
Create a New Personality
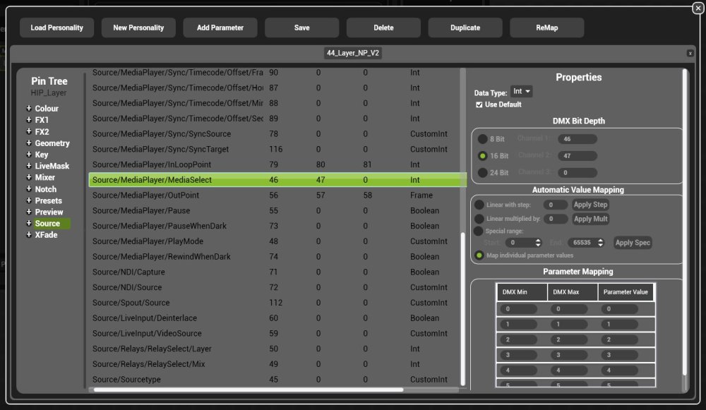(x=138, y=28)
